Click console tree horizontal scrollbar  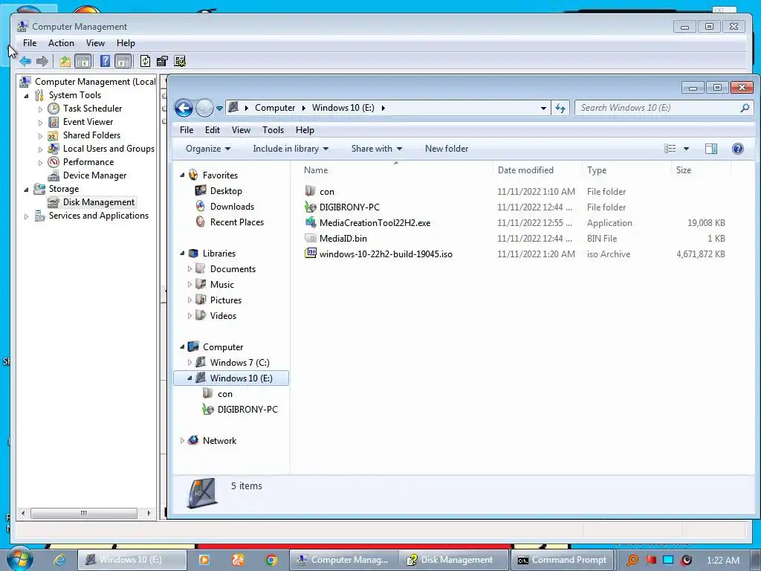[85, 513]
